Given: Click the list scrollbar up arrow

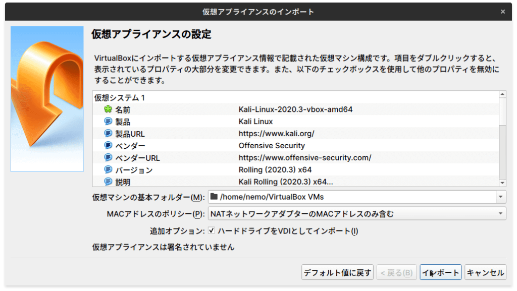Looking at the screenshot, I should (502, 94).
